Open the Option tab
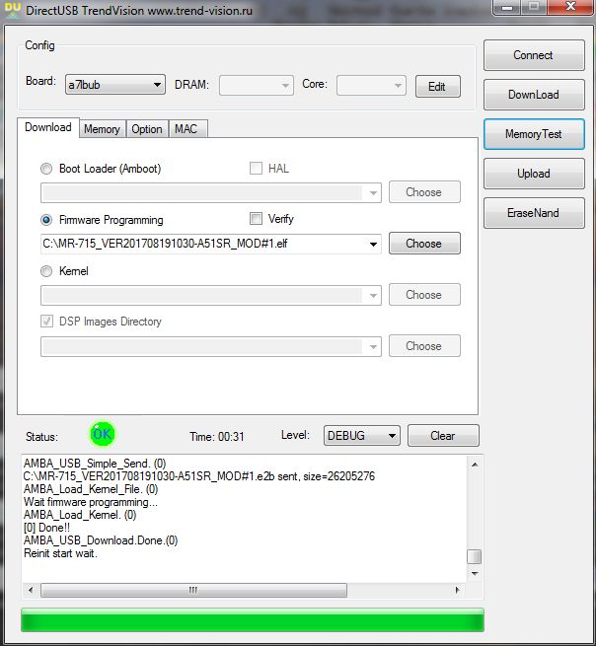596x646 pixels. click(147, 129)
